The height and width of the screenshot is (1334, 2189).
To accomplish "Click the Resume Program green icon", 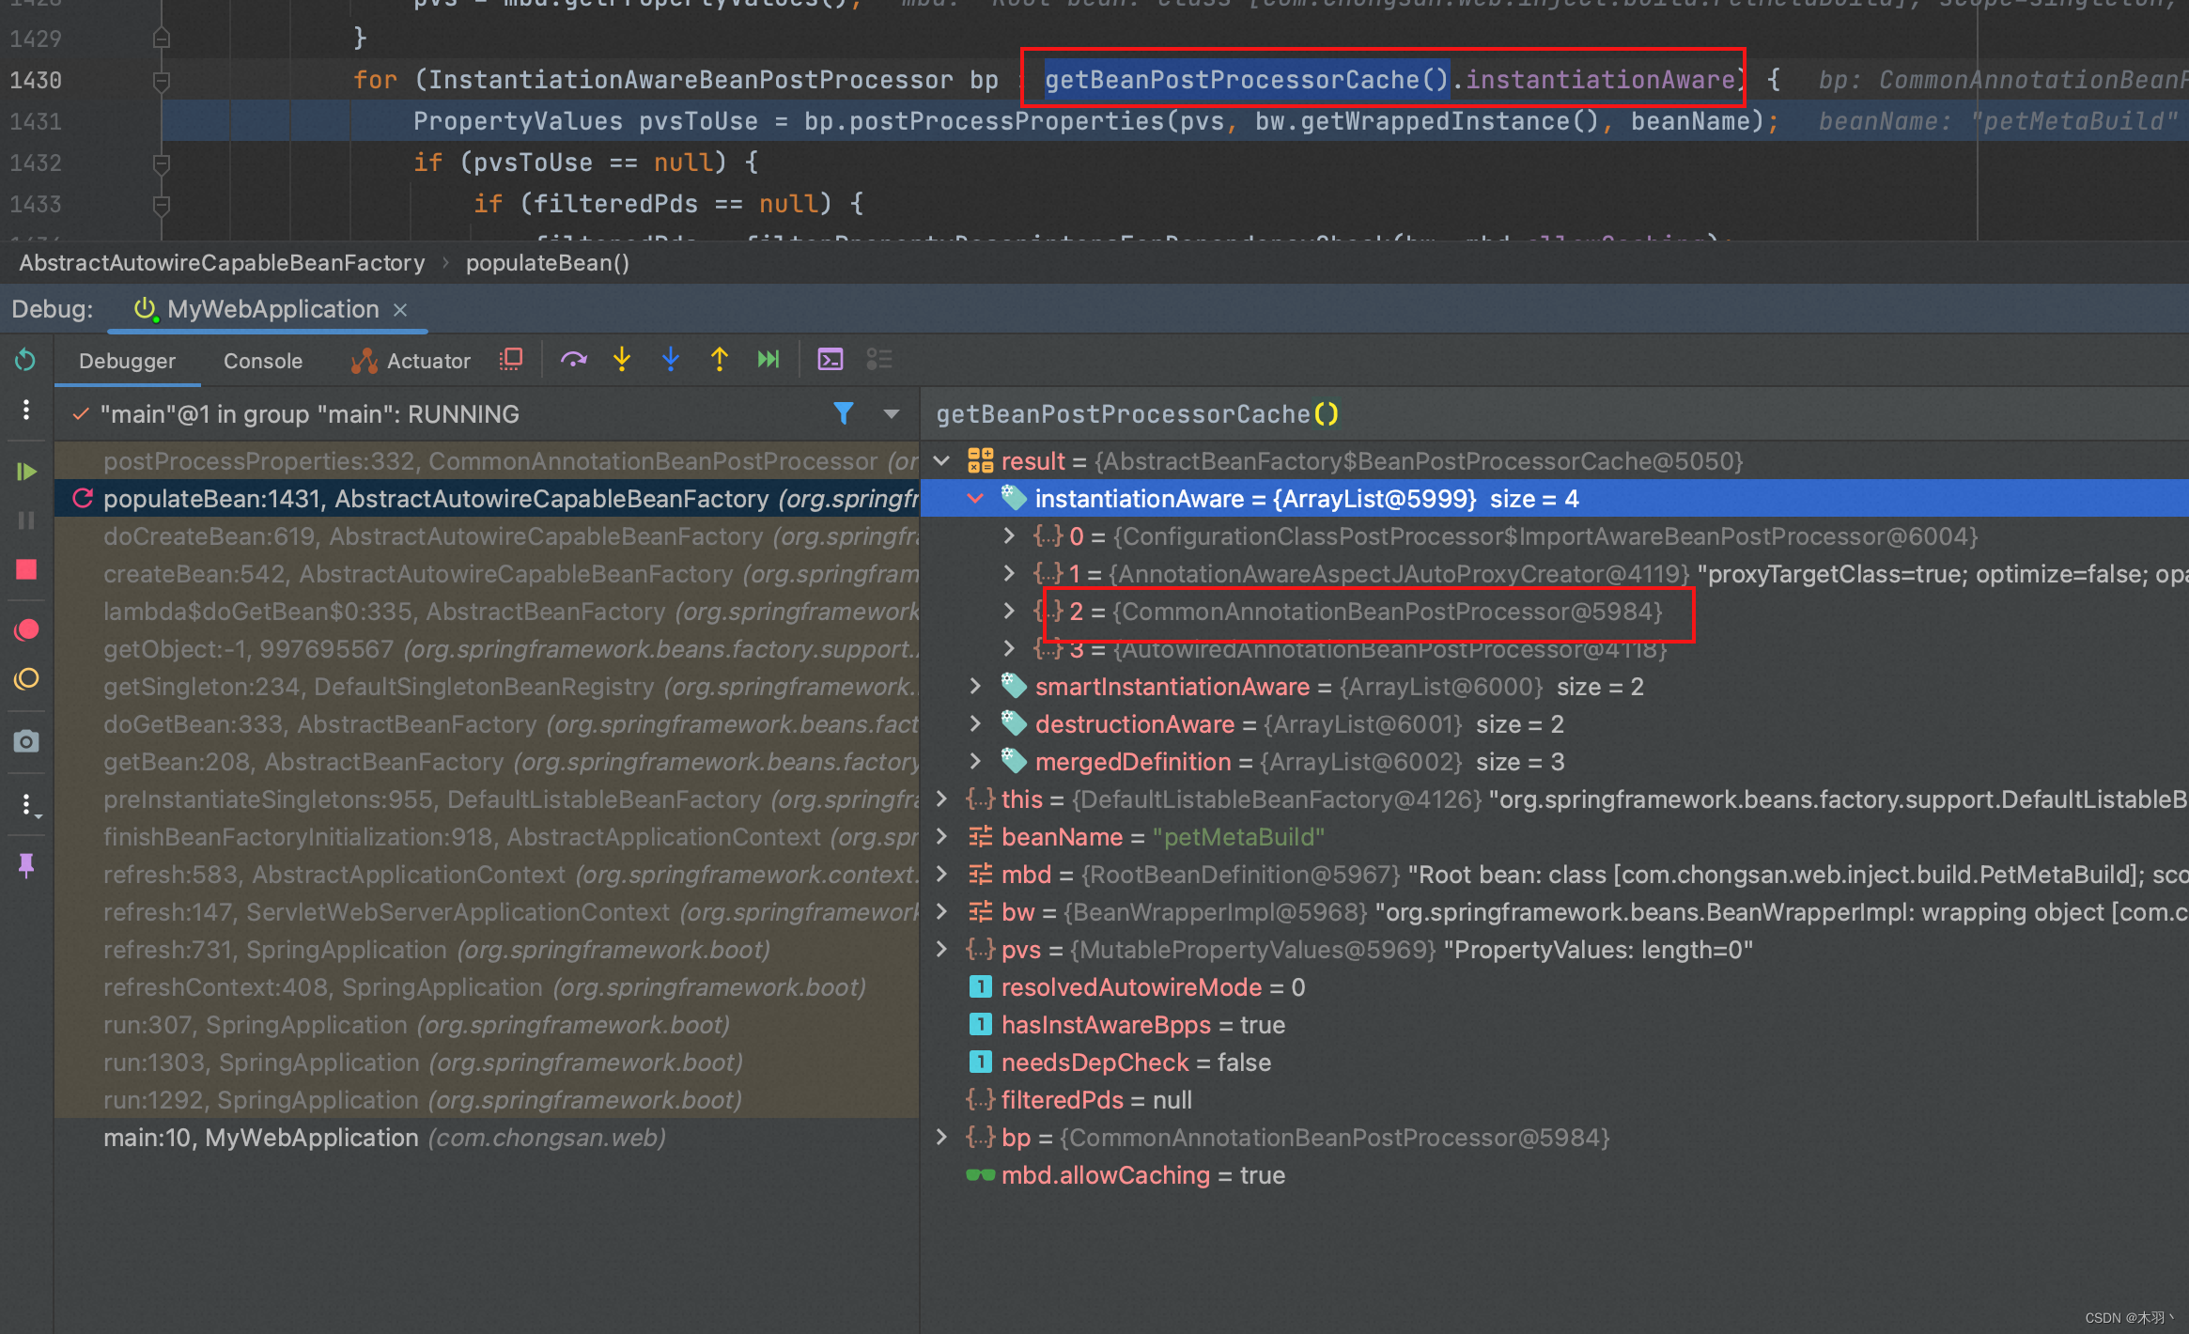I will point(26,472).
